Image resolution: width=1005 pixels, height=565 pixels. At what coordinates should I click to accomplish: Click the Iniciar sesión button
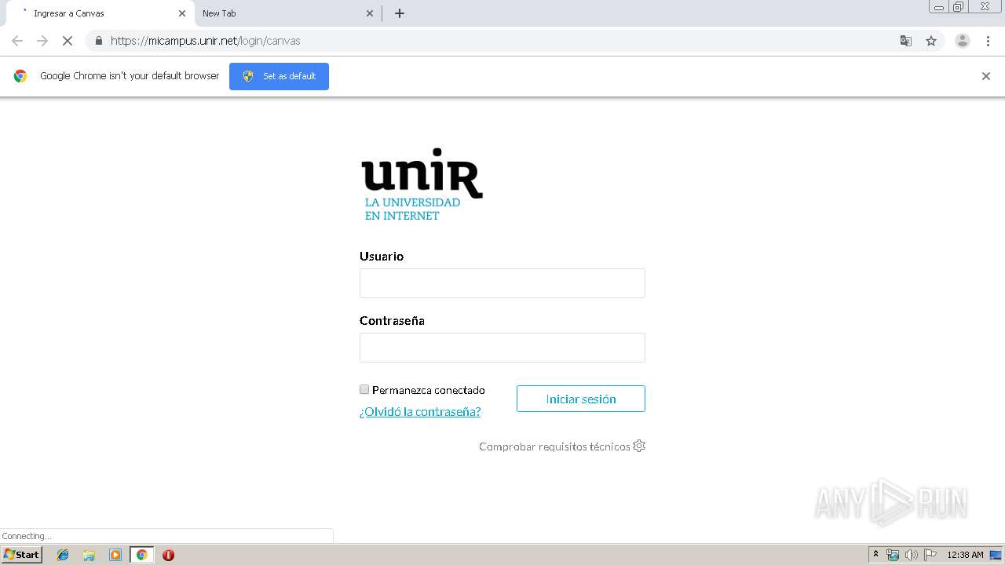[581, 399]
